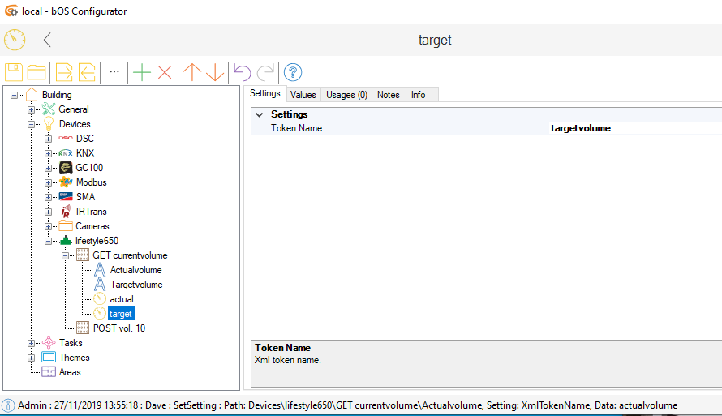Select the Actualvolume tree item
Viewport: 722px width, 416px height.
[x=135, y=270]
